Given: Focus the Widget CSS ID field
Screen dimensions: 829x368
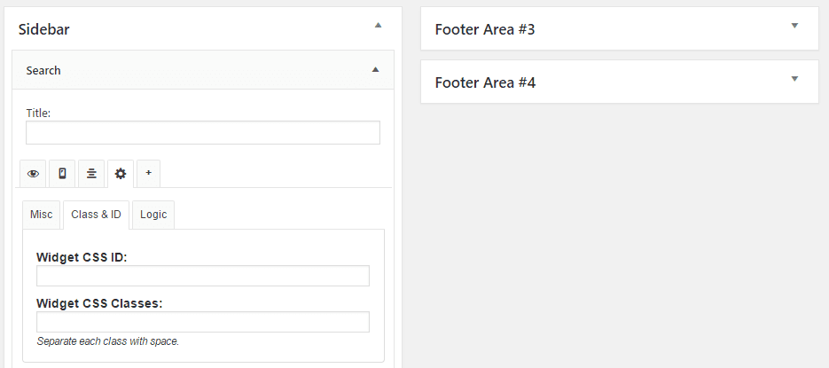Looking at the screenshot, I should point(203,276).
